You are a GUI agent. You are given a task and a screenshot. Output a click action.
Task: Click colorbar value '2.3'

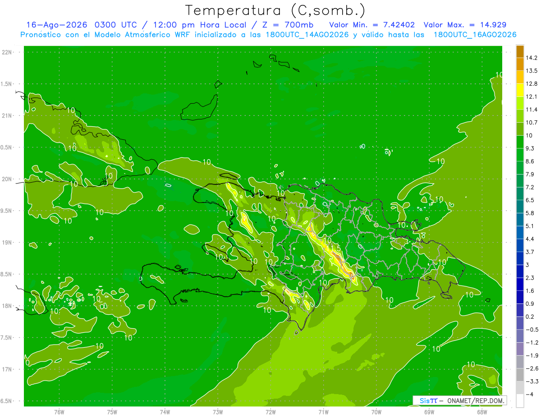click(x=530, y=278)
